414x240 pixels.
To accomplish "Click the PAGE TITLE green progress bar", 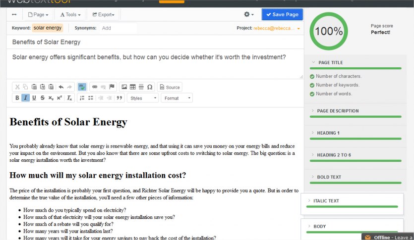I will pos(355,68).
